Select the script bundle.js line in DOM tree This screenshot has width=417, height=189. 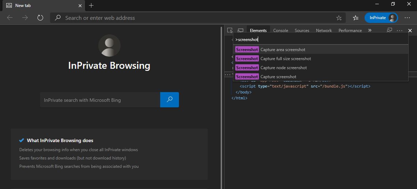[x=305, y=86]
